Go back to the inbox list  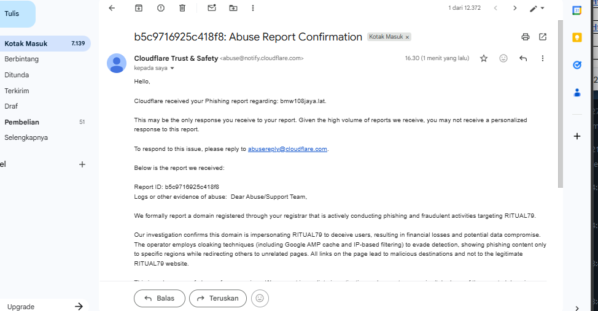(112, 8)
